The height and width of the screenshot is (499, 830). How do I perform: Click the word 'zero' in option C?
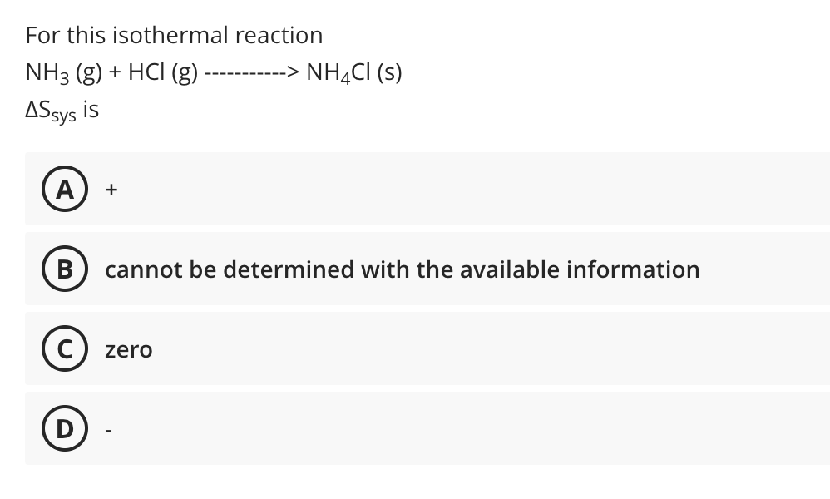[128, 349]
